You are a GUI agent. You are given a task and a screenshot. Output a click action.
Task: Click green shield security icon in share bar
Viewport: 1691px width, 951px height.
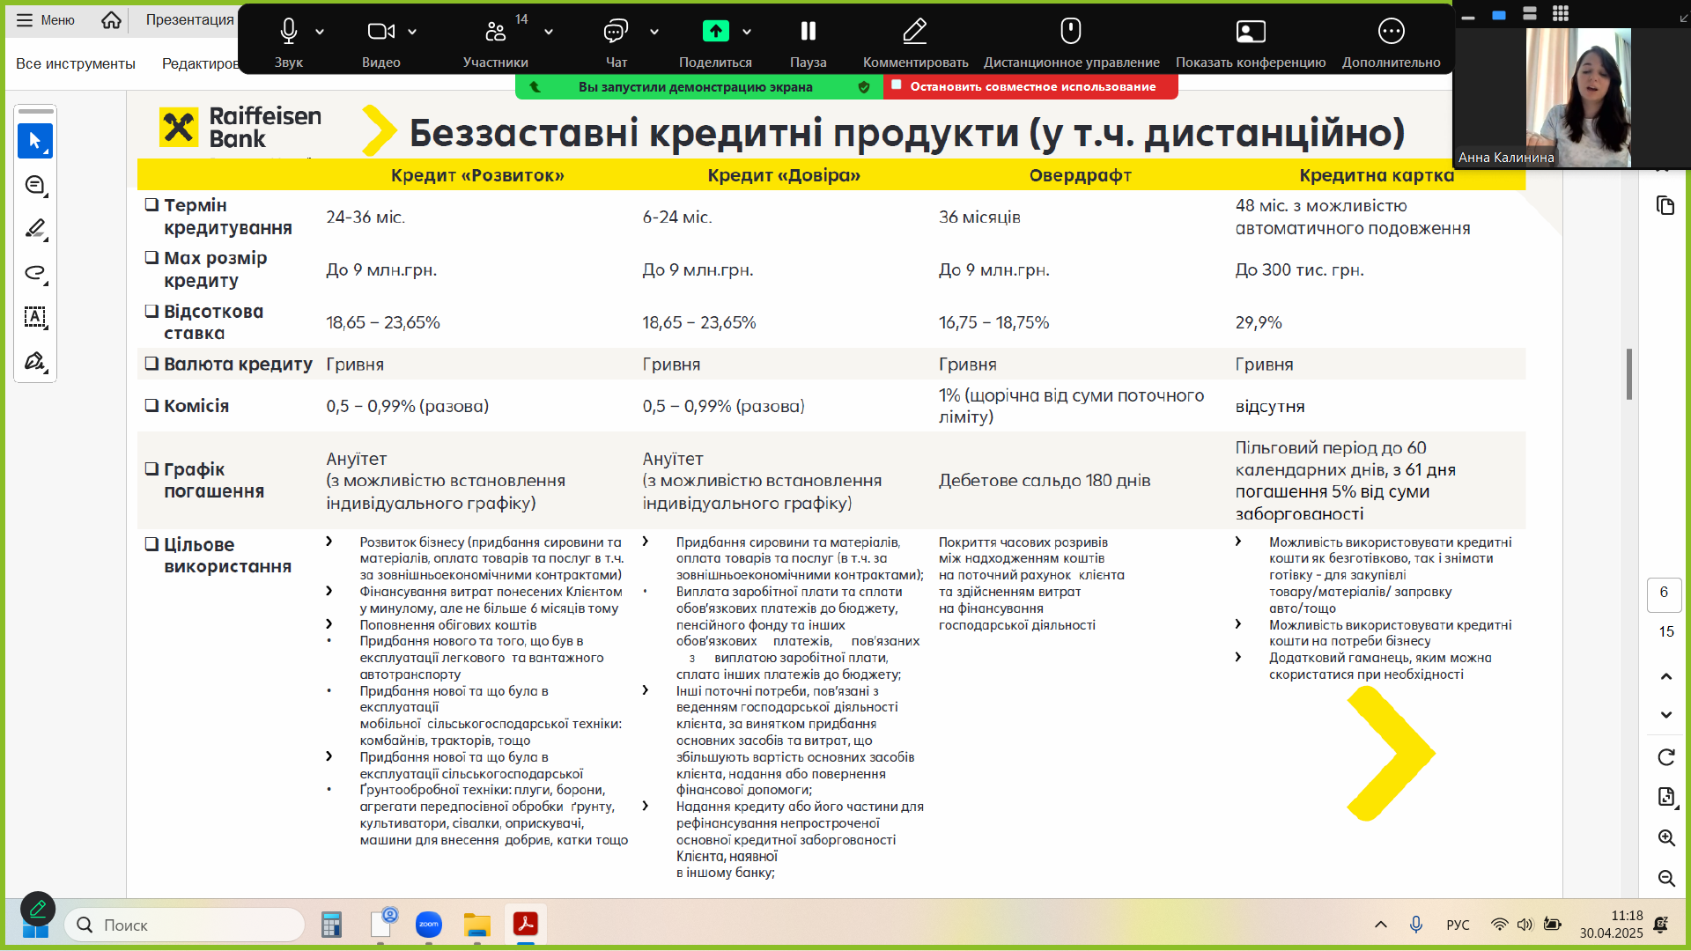pyautogui.click(x=864, y=86)
